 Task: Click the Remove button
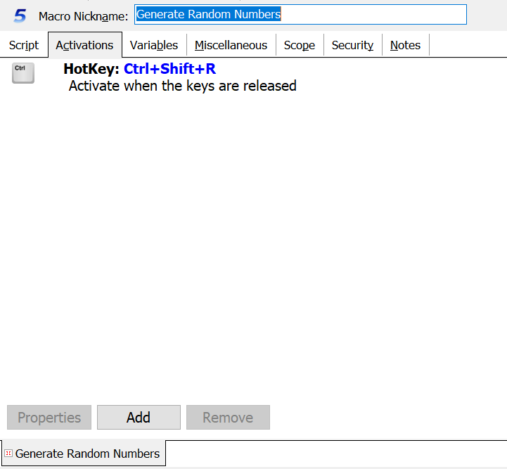click(228, 418)
